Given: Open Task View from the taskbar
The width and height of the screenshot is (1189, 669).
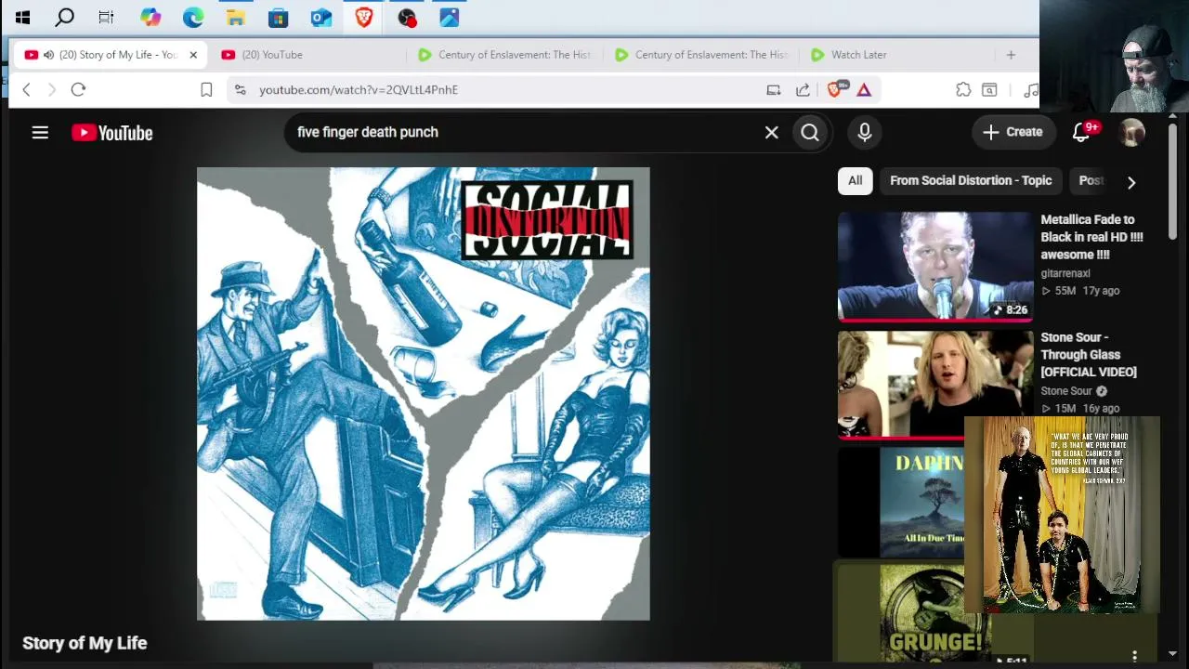Looking at the screenshot, I should pos(106,17).
